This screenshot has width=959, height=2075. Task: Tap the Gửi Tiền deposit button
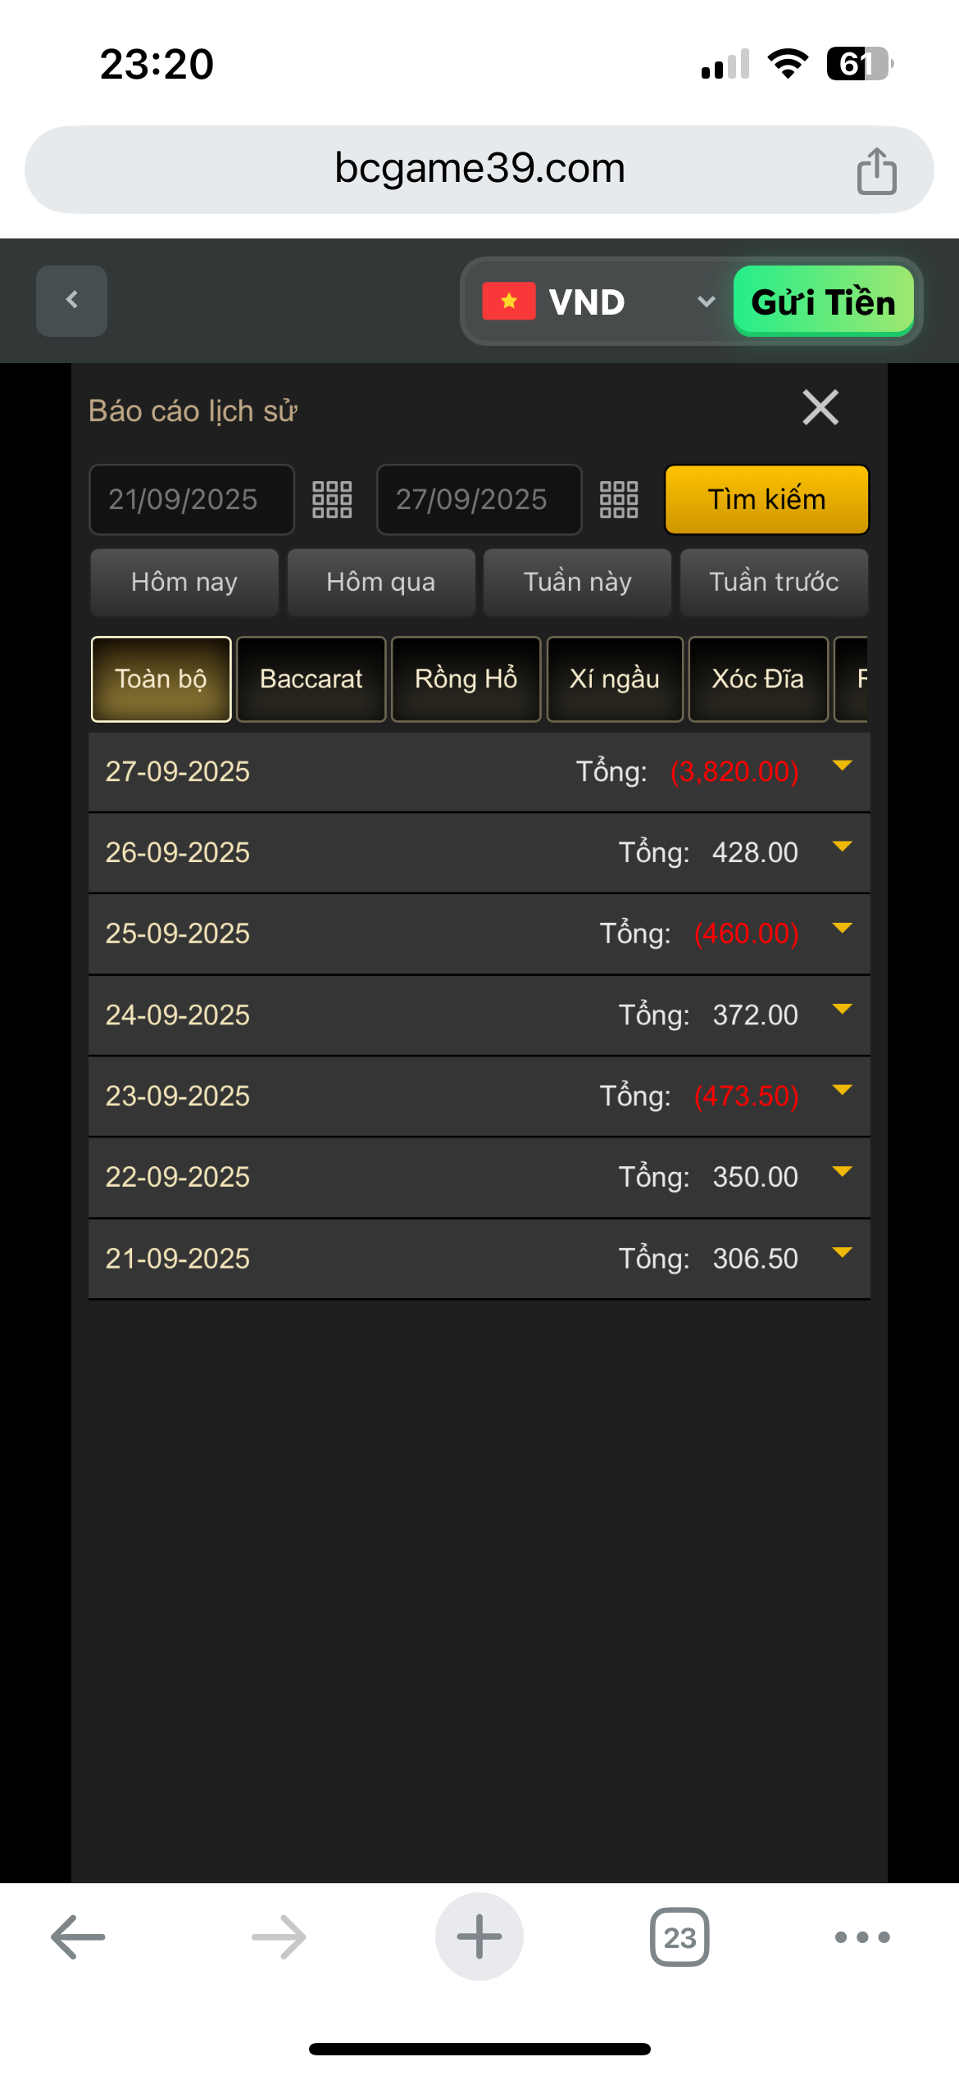point(823,302)
